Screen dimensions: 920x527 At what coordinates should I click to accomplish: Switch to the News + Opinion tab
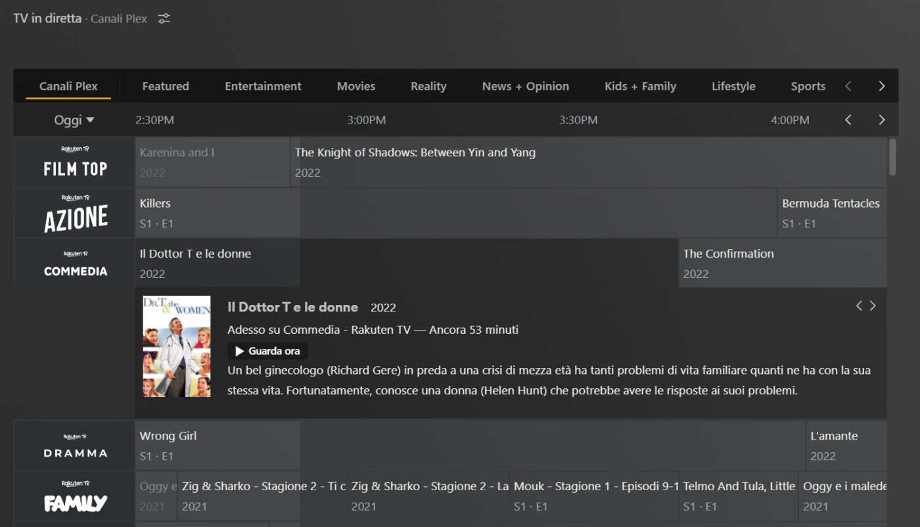tap(526, 86)
